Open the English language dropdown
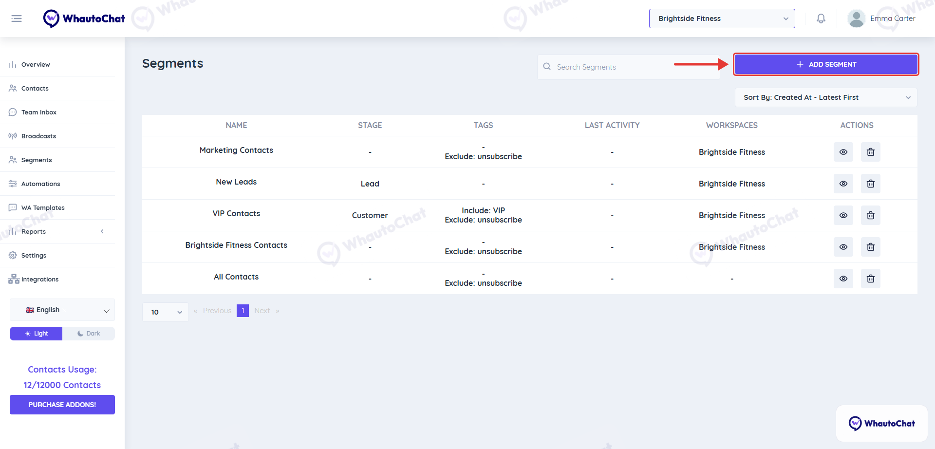 click(62, 310)
